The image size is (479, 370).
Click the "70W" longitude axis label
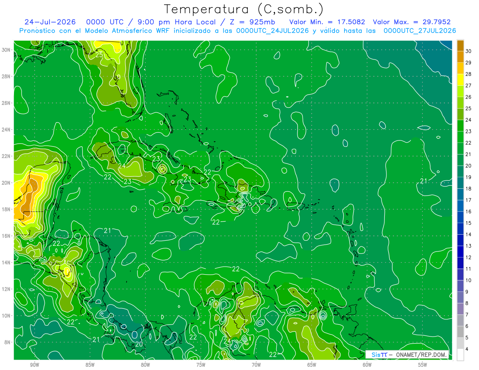point(256,365)
